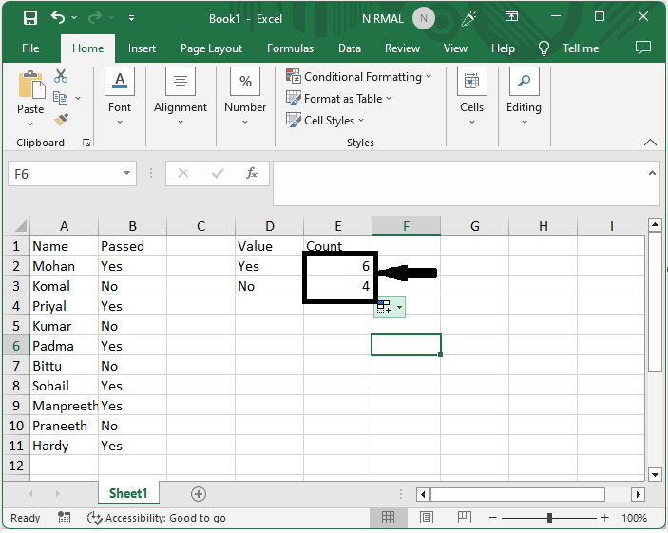The width and height of the screenshot is (668, 533).
Task: Select cell E2 with value 6
Action: [338, 266]
